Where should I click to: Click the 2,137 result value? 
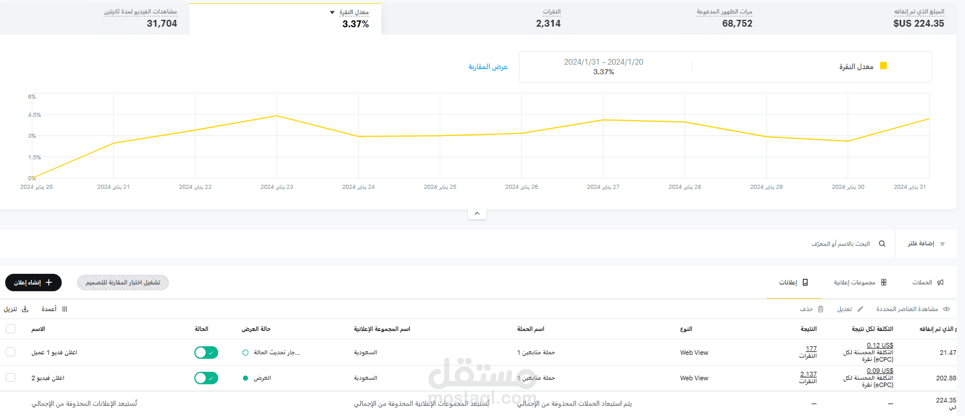809,374
